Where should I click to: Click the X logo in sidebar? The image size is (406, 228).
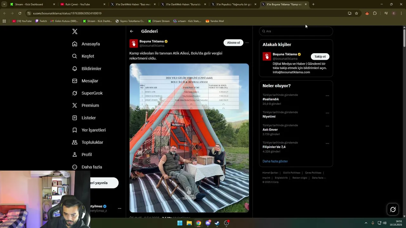(75, 31)
